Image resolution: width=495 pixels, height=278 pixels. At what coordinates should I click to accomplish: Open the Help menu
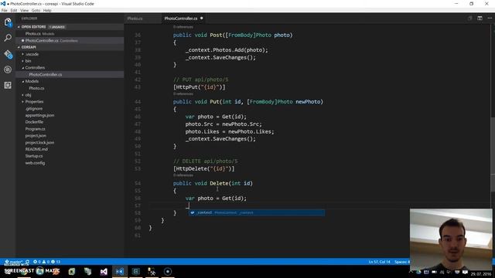pos(47,10)
